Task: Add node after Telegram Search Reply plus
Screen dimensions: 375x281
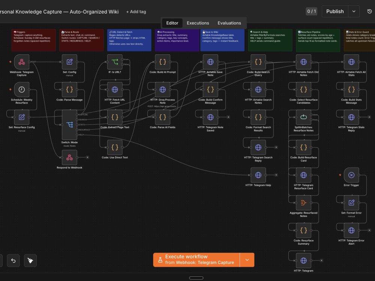Action: 276,147
